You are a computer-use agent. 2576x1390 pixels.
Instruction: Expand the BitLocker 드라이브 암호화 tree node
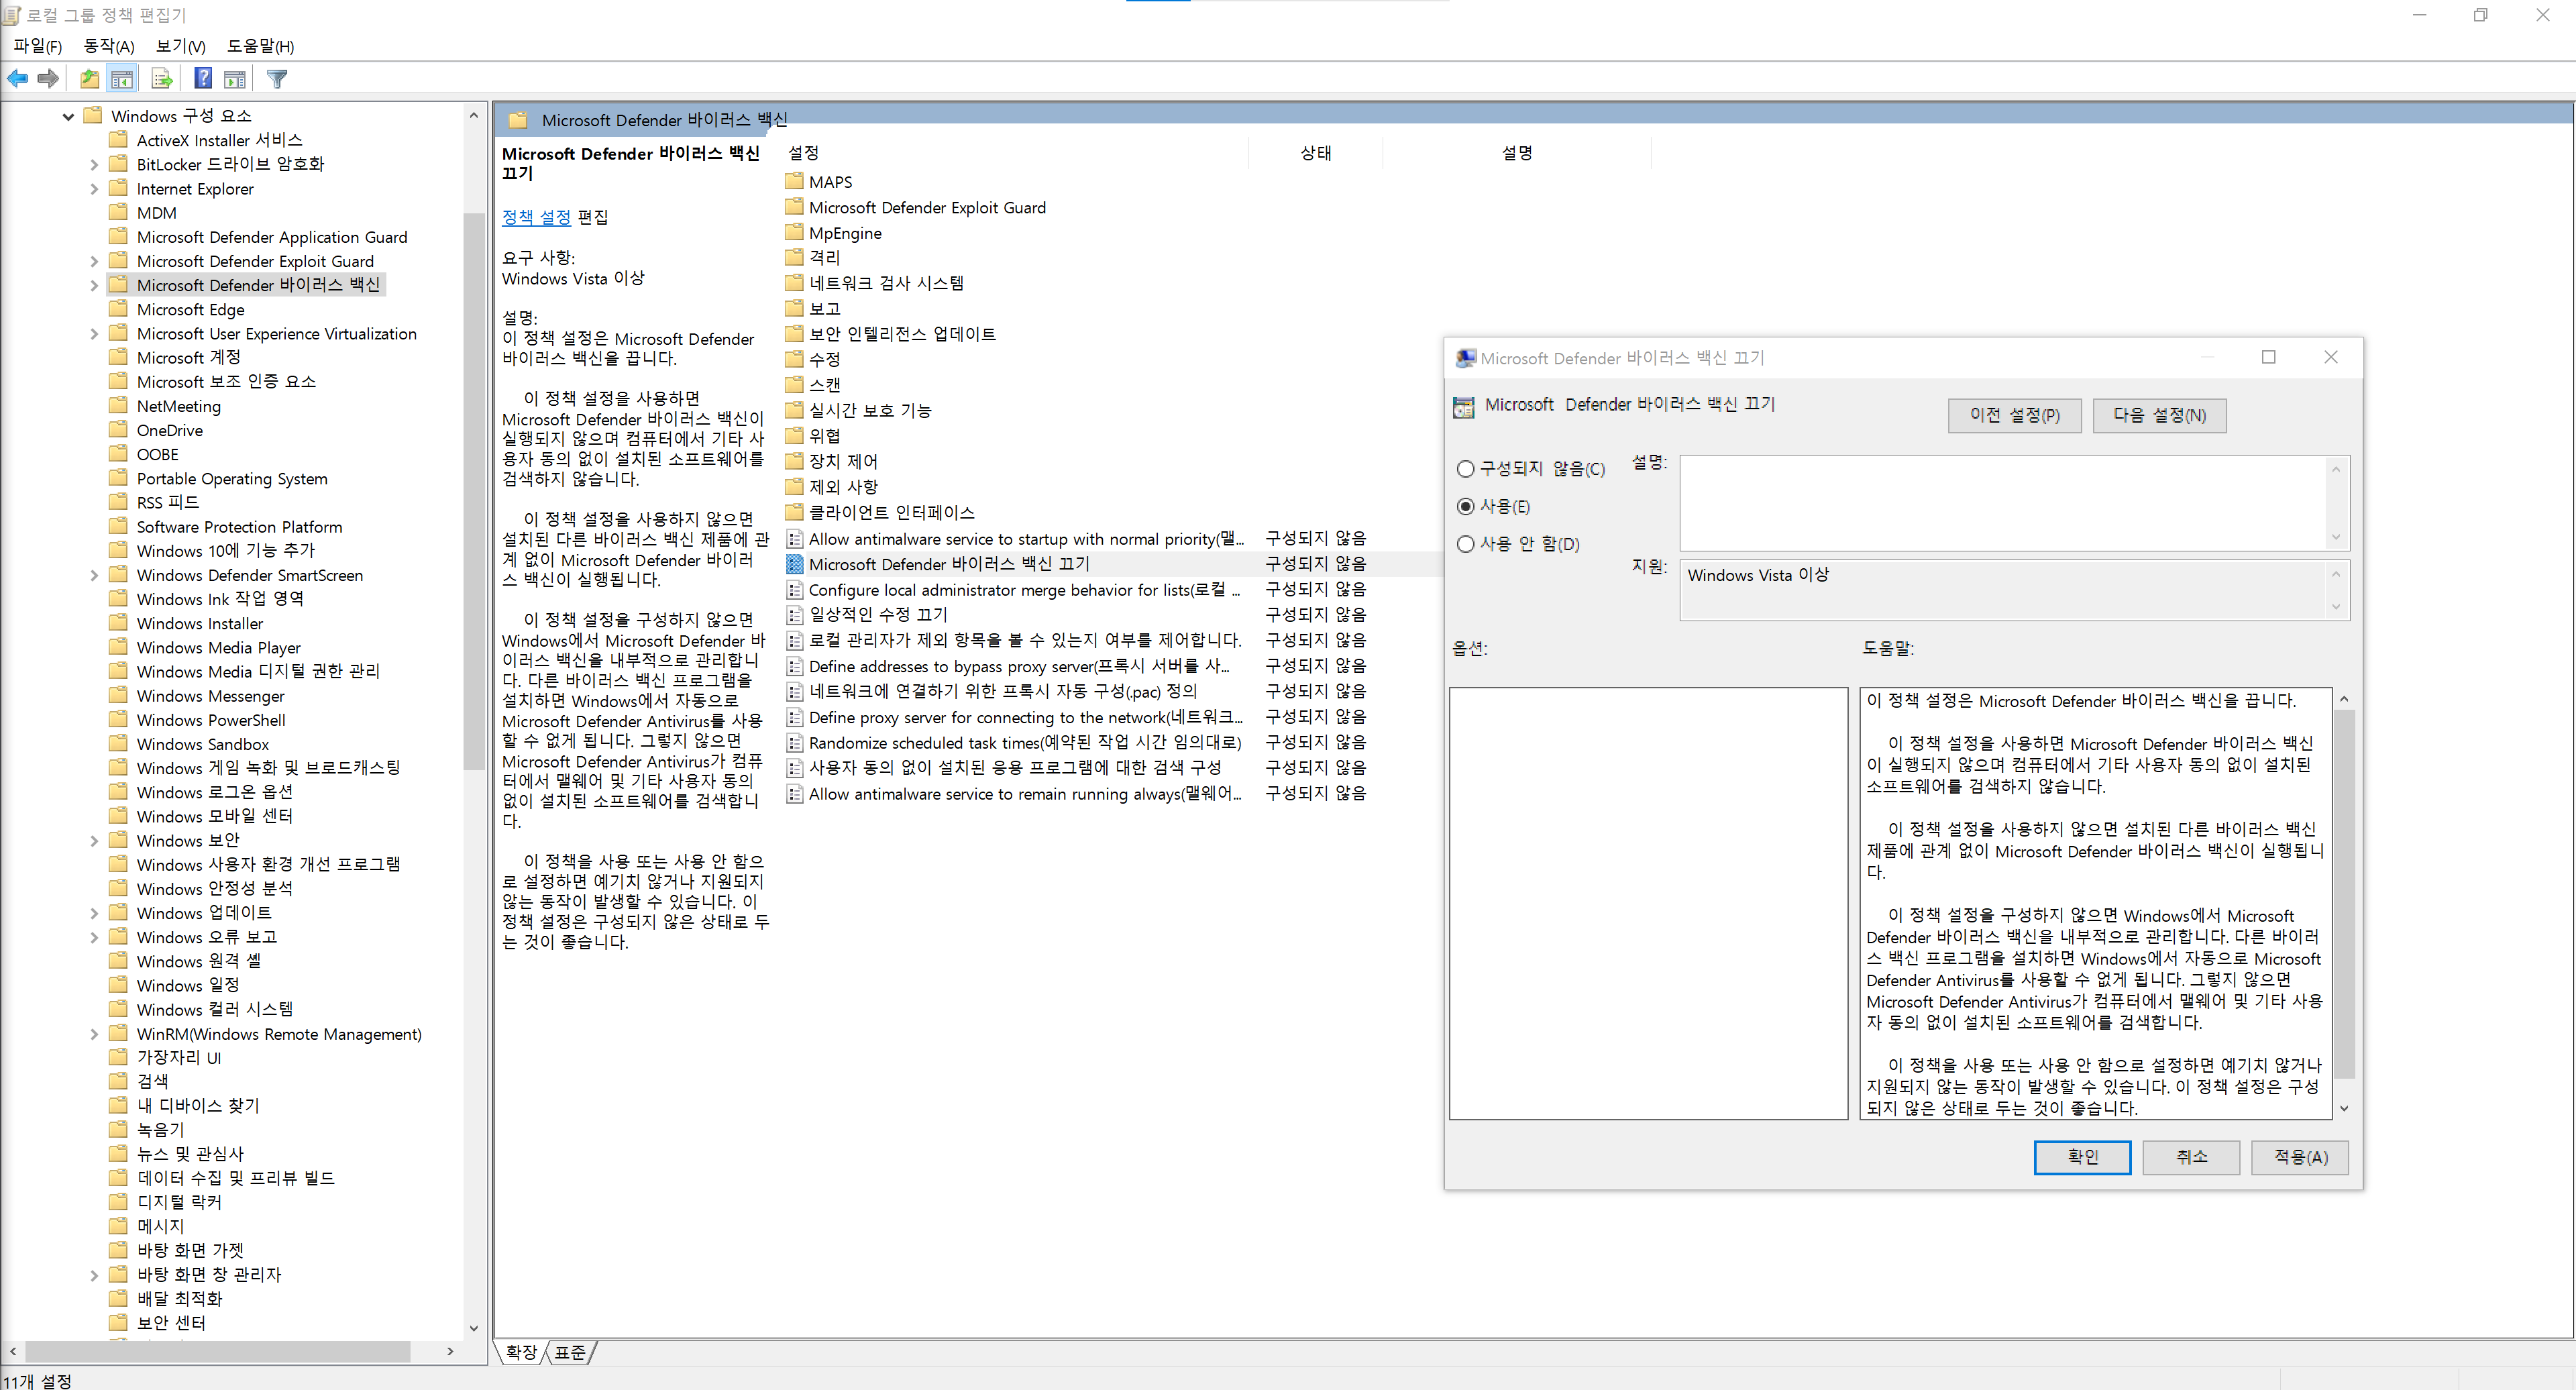click(x=94, y=164)
